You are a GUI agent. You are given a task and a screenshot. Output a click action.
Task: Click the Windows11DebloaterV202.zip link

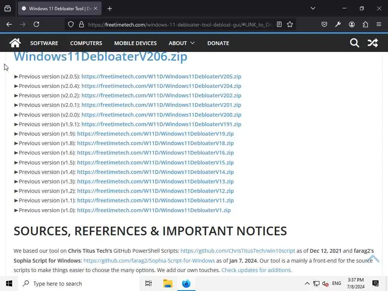click(161, 95)
